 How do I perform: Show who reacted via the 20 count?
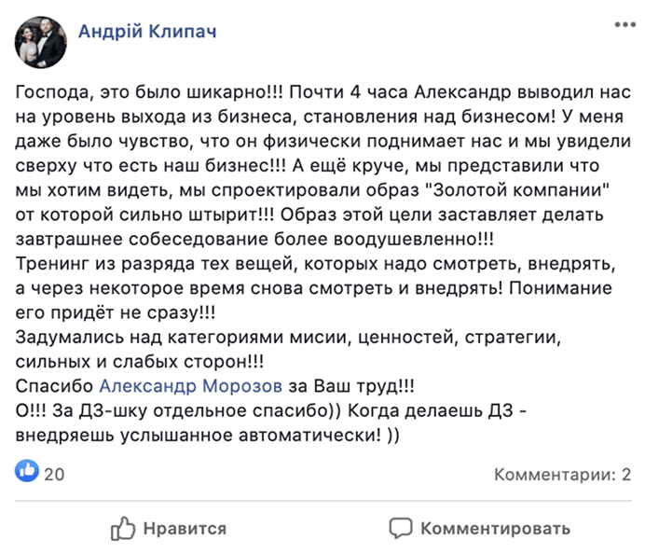(x=54, y=474)
